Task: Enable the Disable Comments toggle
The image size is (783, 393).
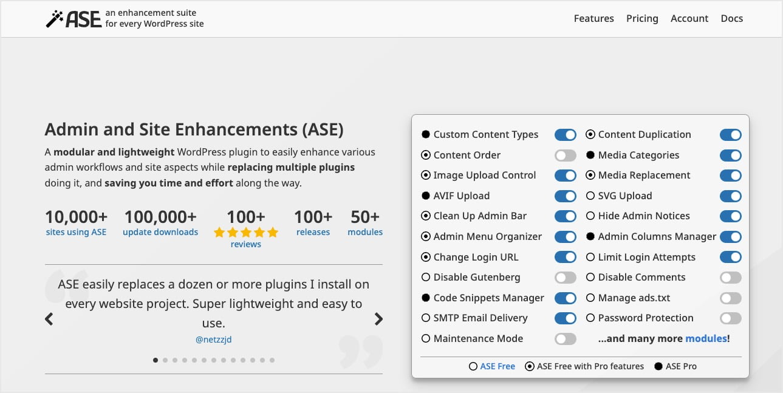Action: 730,277
